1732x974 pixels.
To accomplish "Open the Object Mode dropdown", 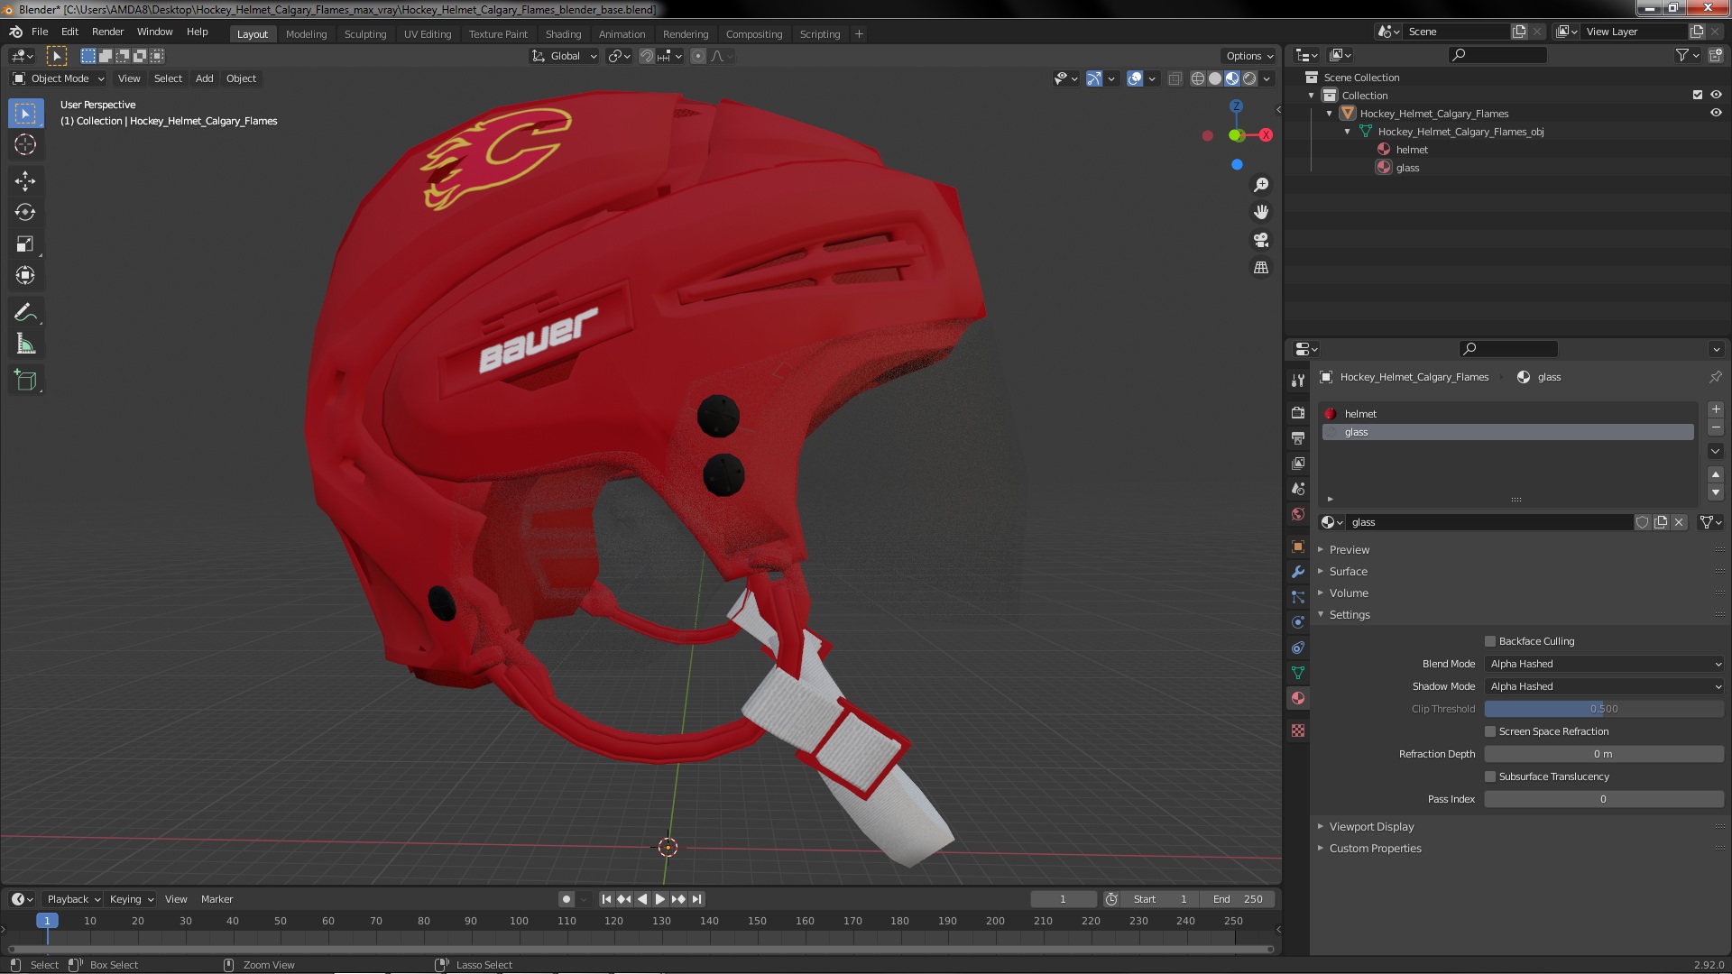I will pos(59,78).
